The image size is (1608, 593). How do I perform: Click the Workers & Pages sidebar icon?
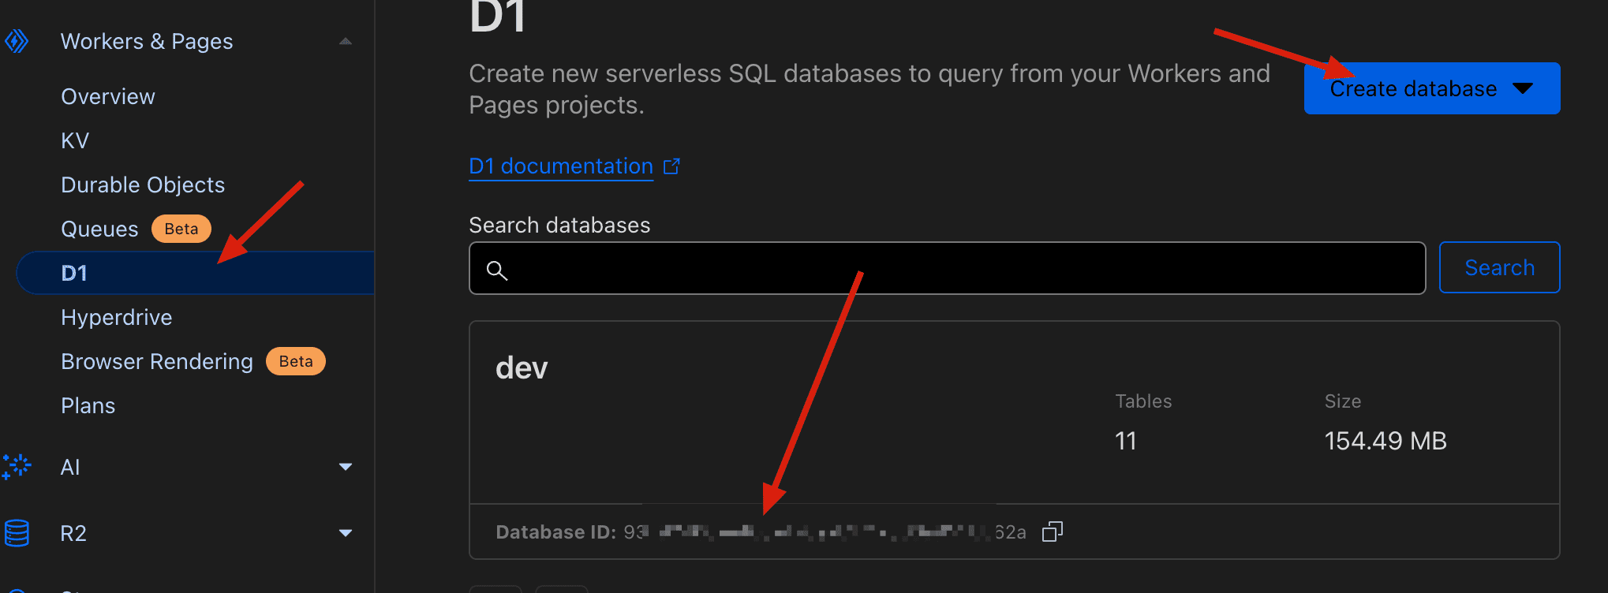click(17, 41)
